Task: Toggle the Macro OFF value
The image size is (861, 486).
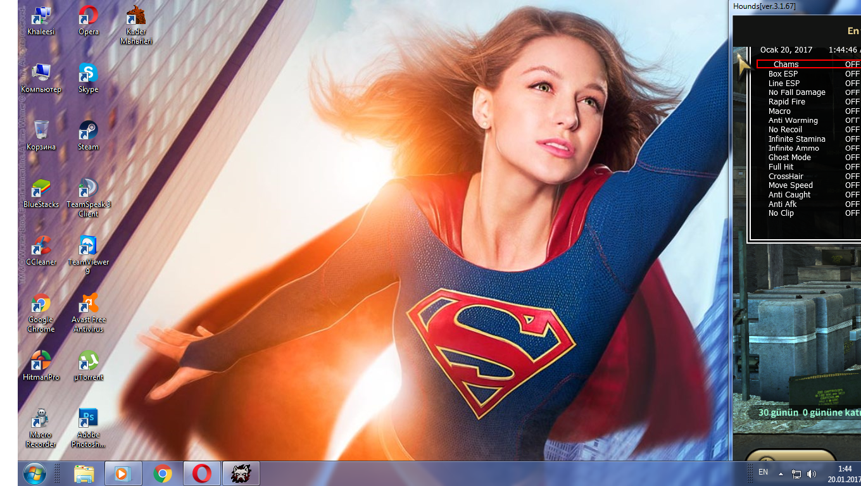Action: pyautogui.click(x=853, y=111)
